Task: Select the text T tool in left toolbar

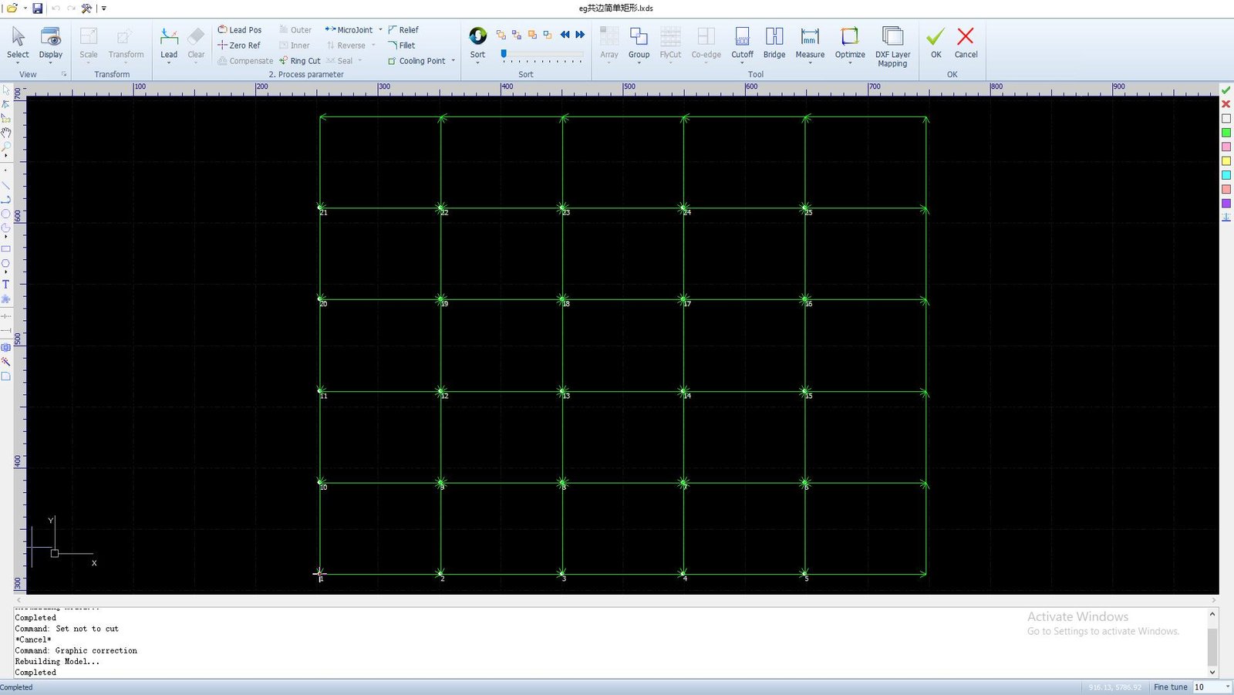Action: point(6,285)
